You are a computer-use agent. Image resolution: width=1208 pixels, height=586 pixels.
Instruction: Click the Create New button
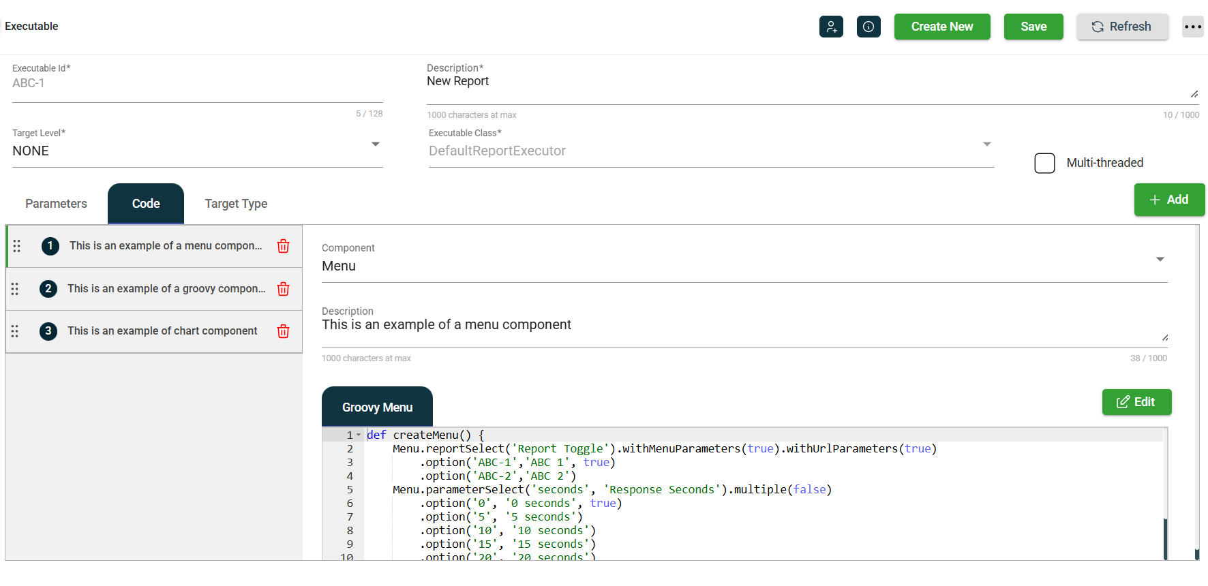point(941,27)
